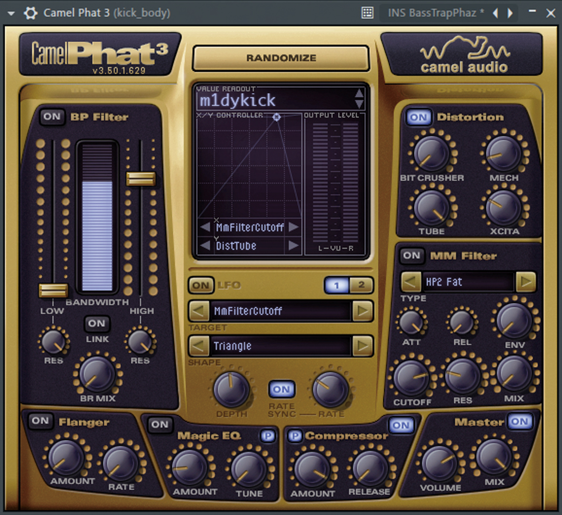Open LFO shape Triangle field
This screenshot has width=562, height=515.
281,346
